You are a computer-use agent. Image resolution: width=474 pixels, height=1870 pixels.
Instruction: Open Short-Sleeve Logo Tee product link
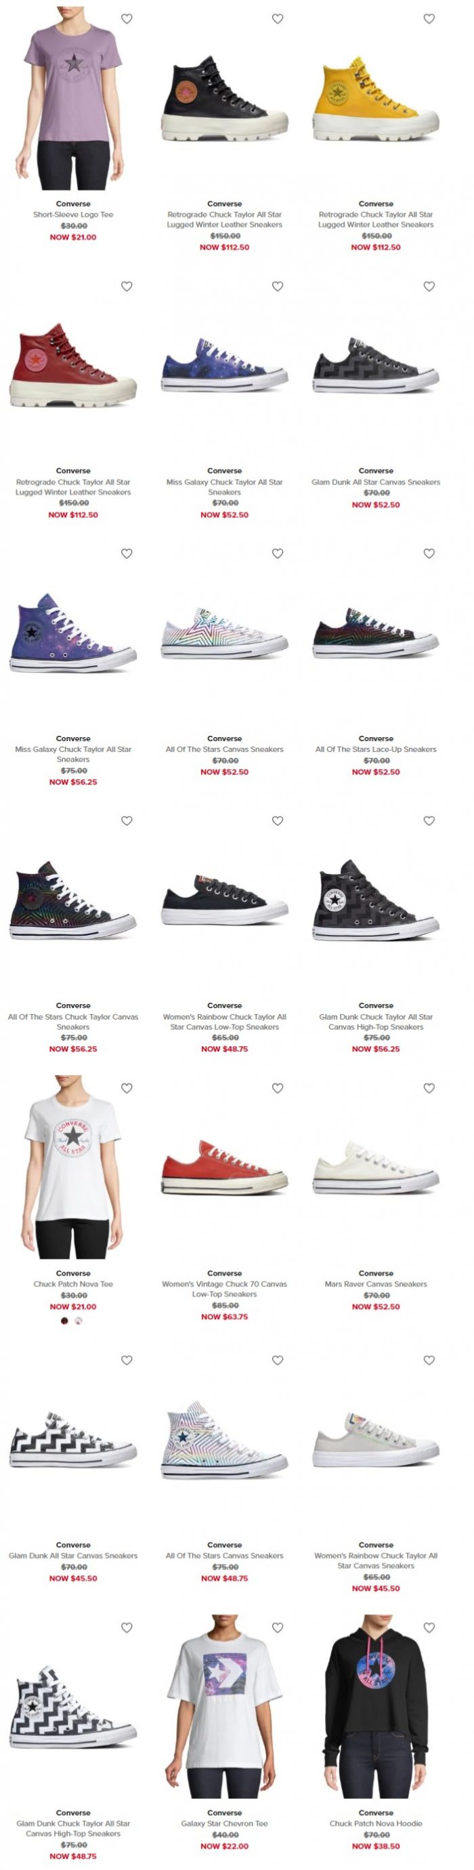(x=73, y=214)
